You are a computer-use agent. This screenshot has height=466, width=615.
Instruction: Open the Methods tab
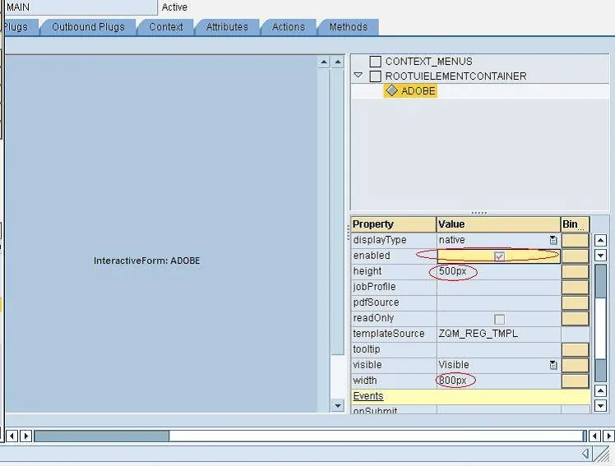tap(349, 27)
